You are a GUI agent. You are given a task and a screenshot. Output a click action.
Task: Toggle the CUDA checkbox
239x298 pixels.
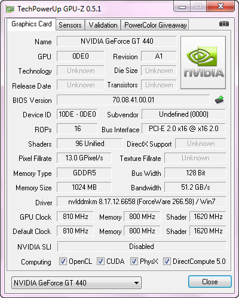pos(100,261)
